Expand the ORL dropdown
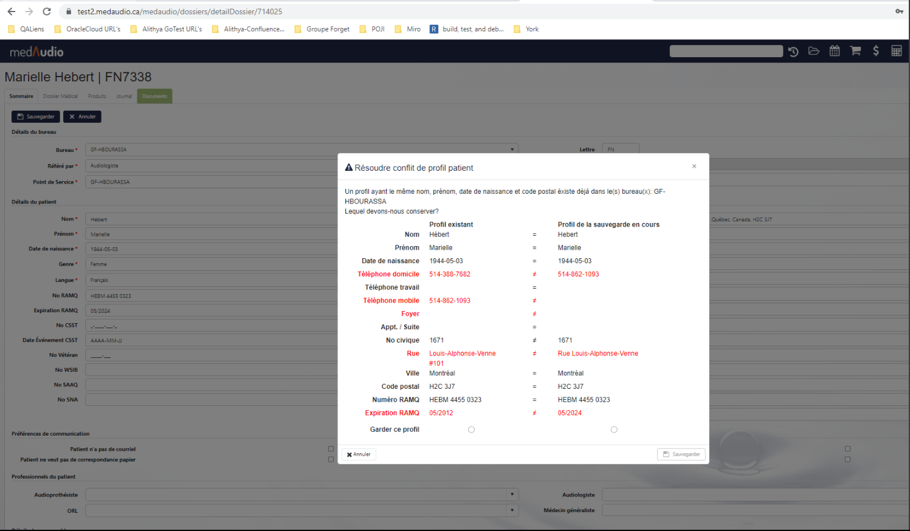910x531 pixels. 512,510
